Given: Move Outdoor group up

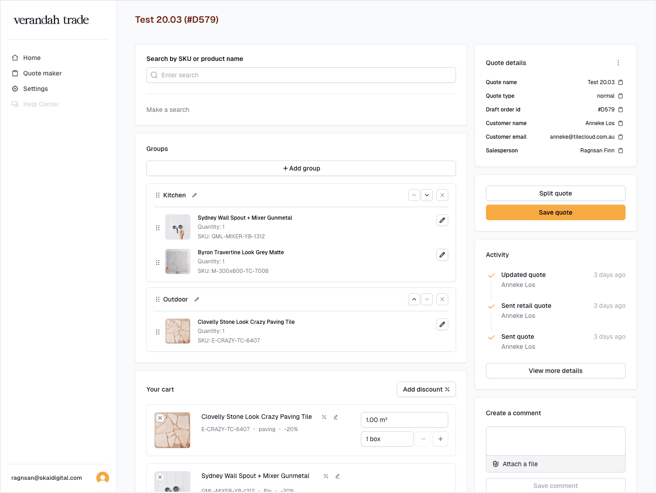Looking at the screenshot, I should coord(414,299).
